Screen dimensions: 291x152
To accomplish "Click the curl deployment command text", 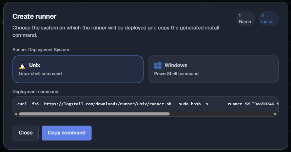I will pyautogui.click(x=148, y=104).
